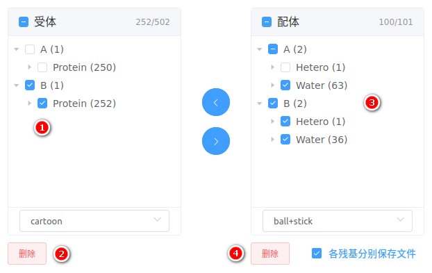The width and height of the screenshot is (432, 273).
Task: Toggle the 配体 select-all checkbox
Action: (267, 22)
